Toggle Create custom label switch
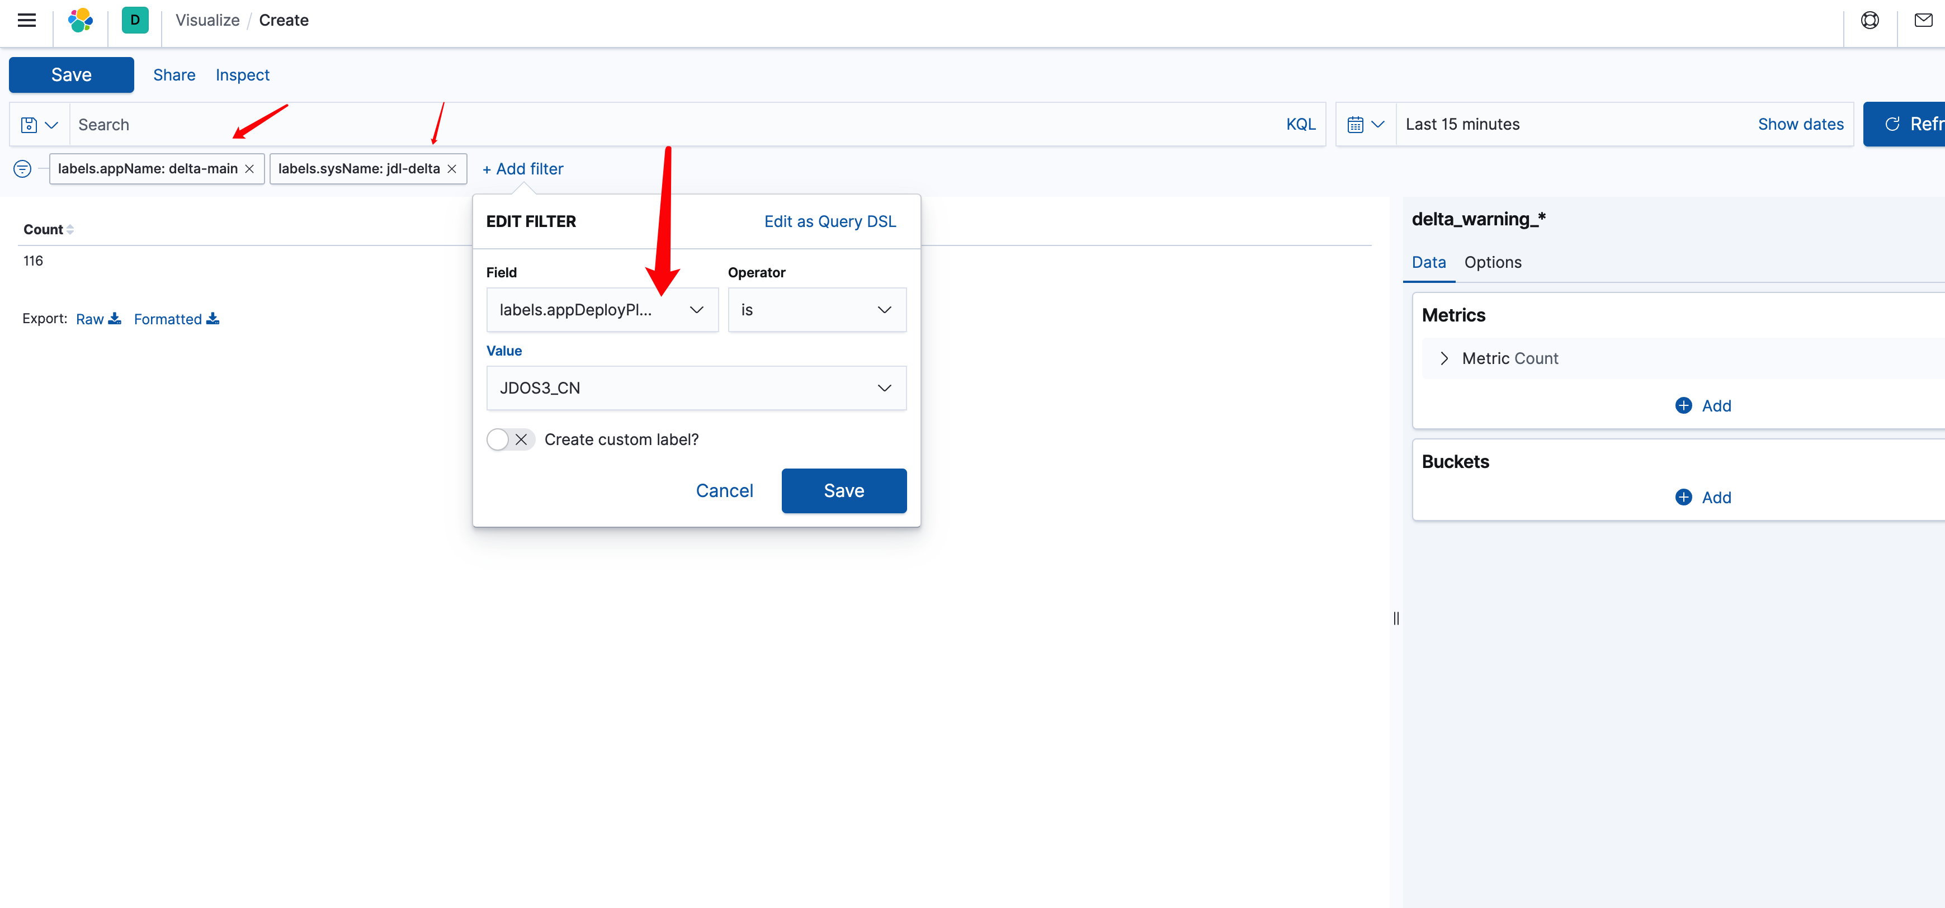 coord(511,440)
